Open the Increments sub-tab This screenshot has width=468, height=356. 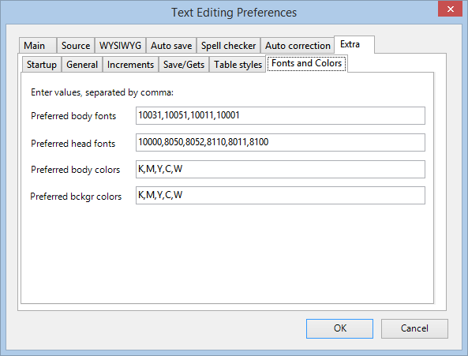[130, 65]
